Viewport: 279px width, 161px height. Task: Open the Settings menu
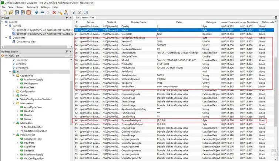[x=45, y=7]
